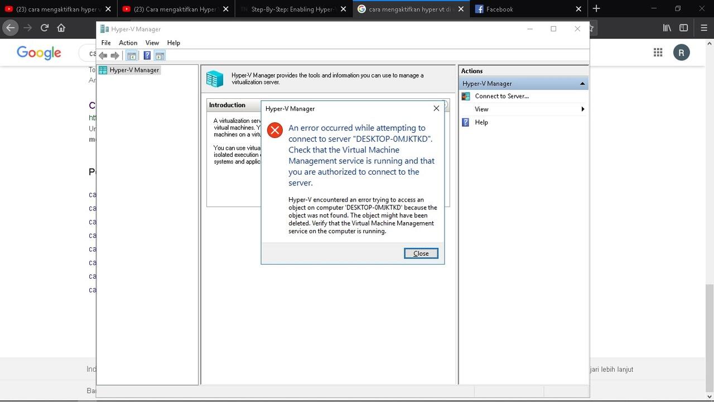The width and height of the screenshot is (714, 412).
Task: Click the Back arrow in Hyper-V Manager toolbar
Action: point(103,55)
